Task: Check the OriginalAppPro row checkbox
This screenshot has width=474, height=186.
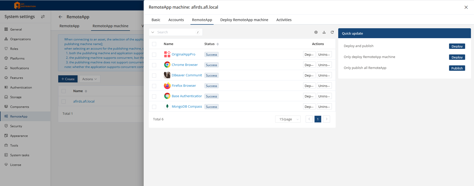Action: click(x=154, y=55)
